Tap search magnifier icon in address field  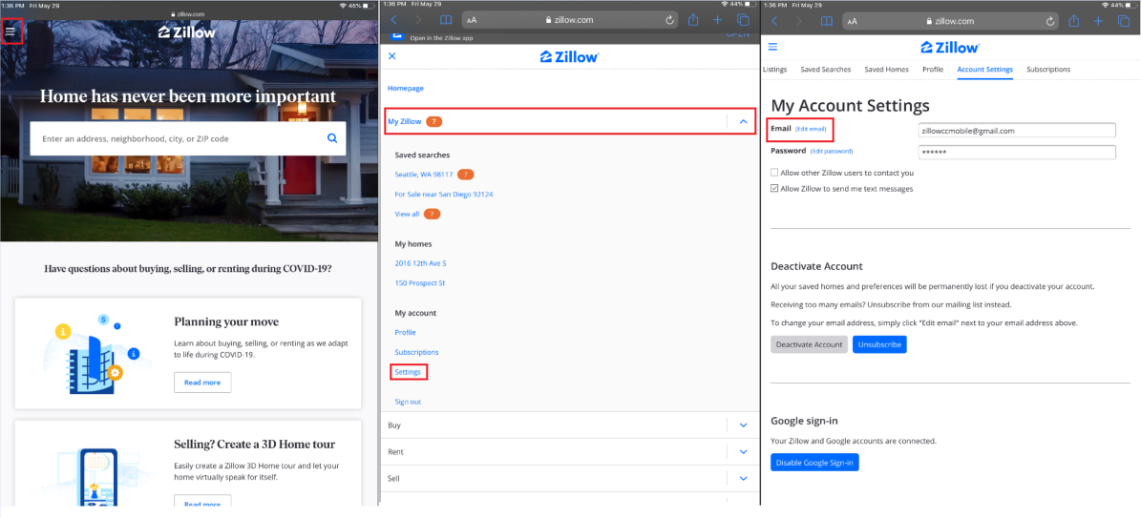(332, 138)
